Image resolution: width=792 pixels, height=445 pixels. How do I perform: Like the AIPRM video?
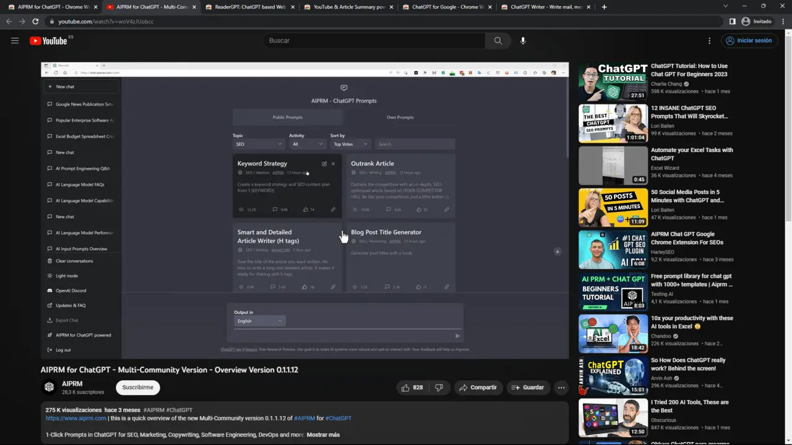(x=412, y=388)
